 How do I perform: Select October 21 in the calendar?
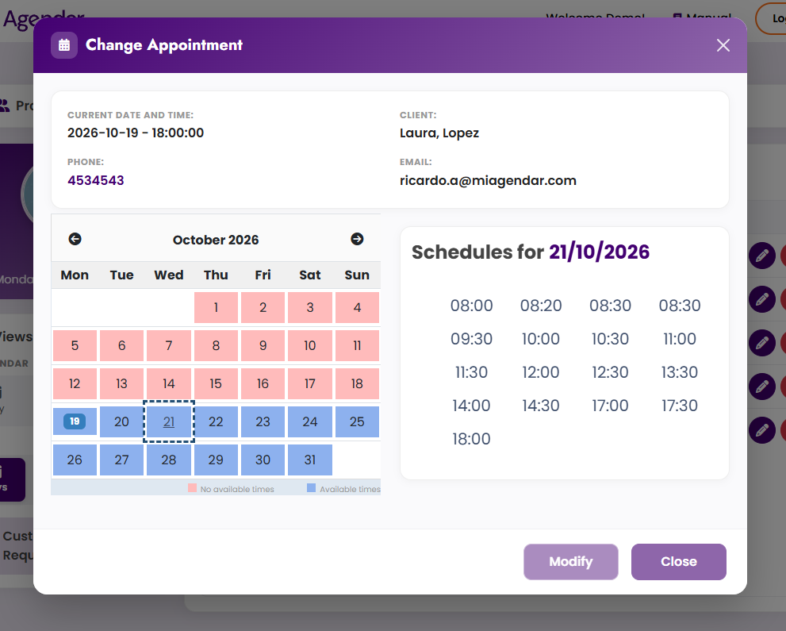[x=169, y=421]
